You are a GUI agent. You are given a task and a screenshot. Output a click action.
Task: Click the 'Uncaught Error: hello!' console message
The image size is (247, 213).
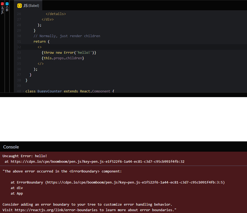[25, 156]
